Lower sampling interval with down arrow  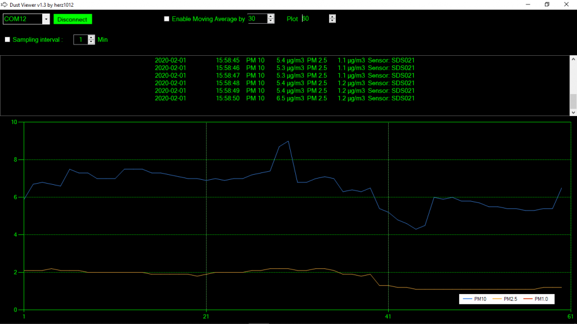click(x=91, y=42)
